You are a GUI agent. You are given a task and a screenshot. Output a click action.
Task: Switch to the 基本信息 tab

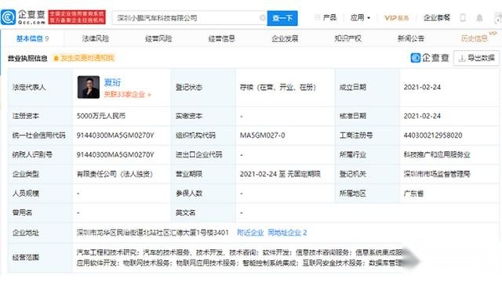pyautogui.click(x=32, y=38)
